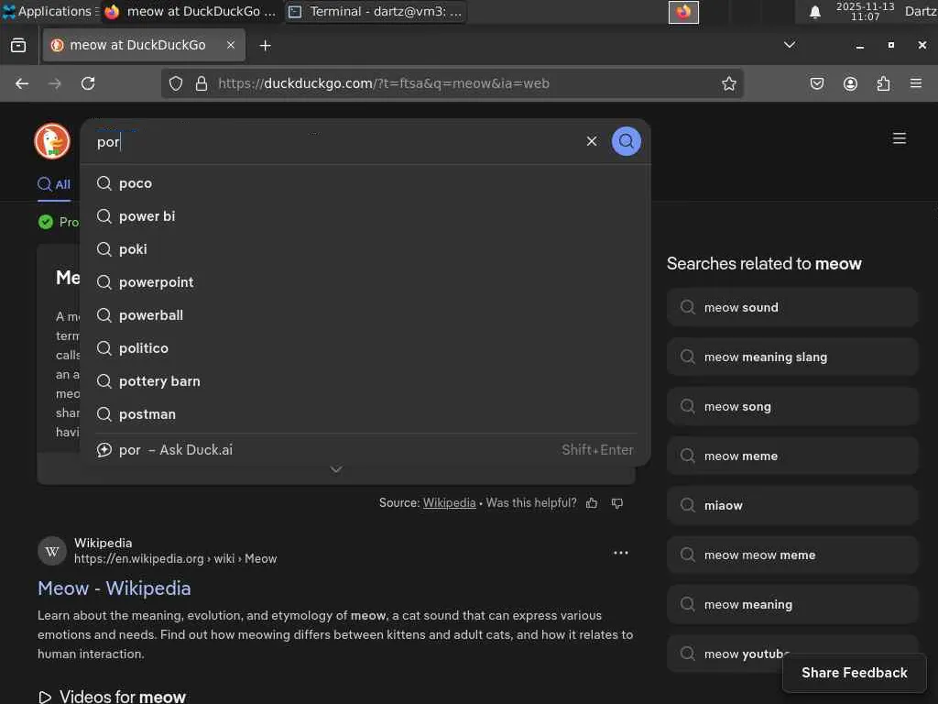Switch to Firefox meow window in taskbar
This screenshot has height=704, width=938.
191,11
